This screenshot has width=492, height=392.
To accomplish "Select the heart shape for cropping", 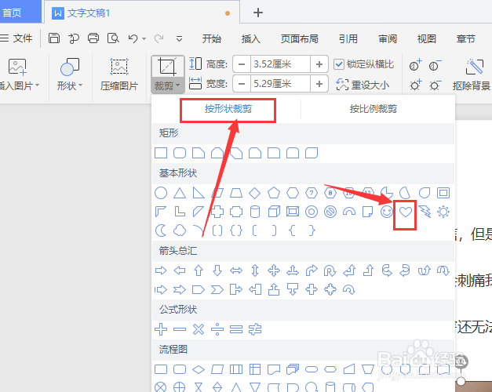I will point(406,212).
